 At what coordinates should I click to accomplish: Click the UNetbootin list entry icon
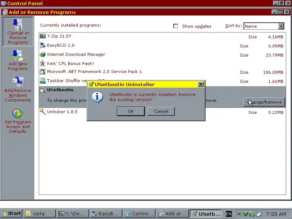tap(43, 90)
